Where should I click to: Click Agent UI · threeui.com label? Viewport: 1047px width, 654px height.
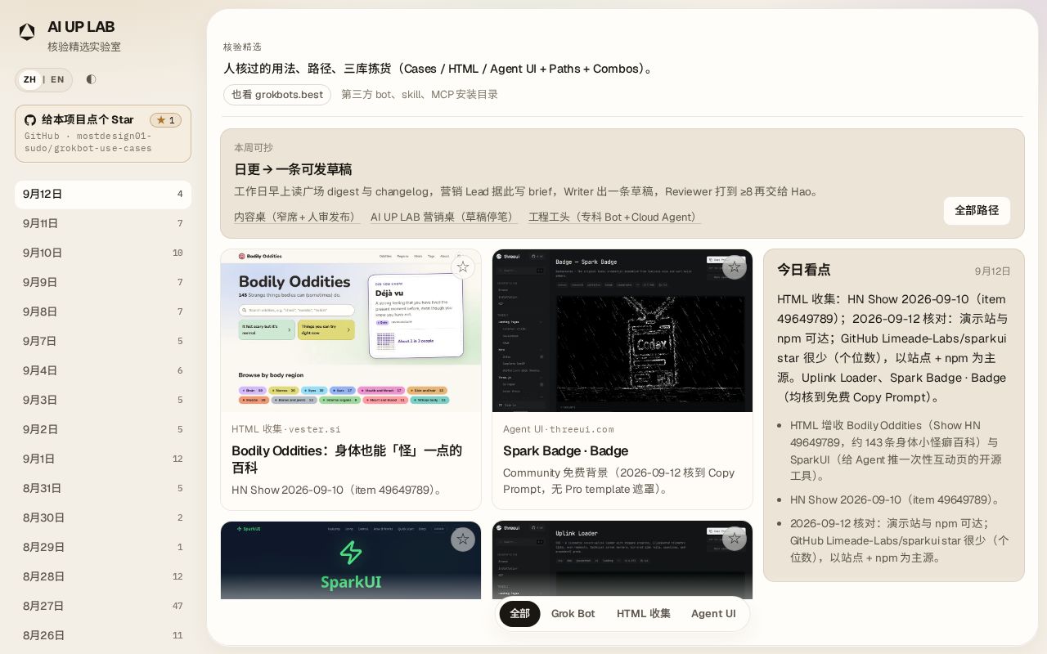(559, 429)
